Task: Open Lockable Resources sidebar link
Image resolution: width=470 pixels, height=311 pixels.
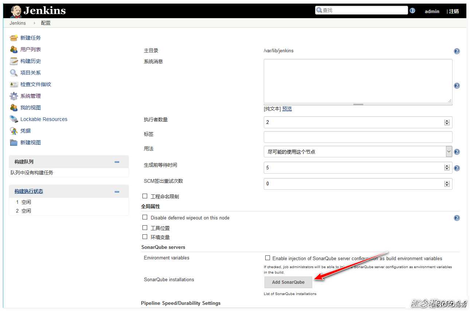Action: tap(44, 119)
